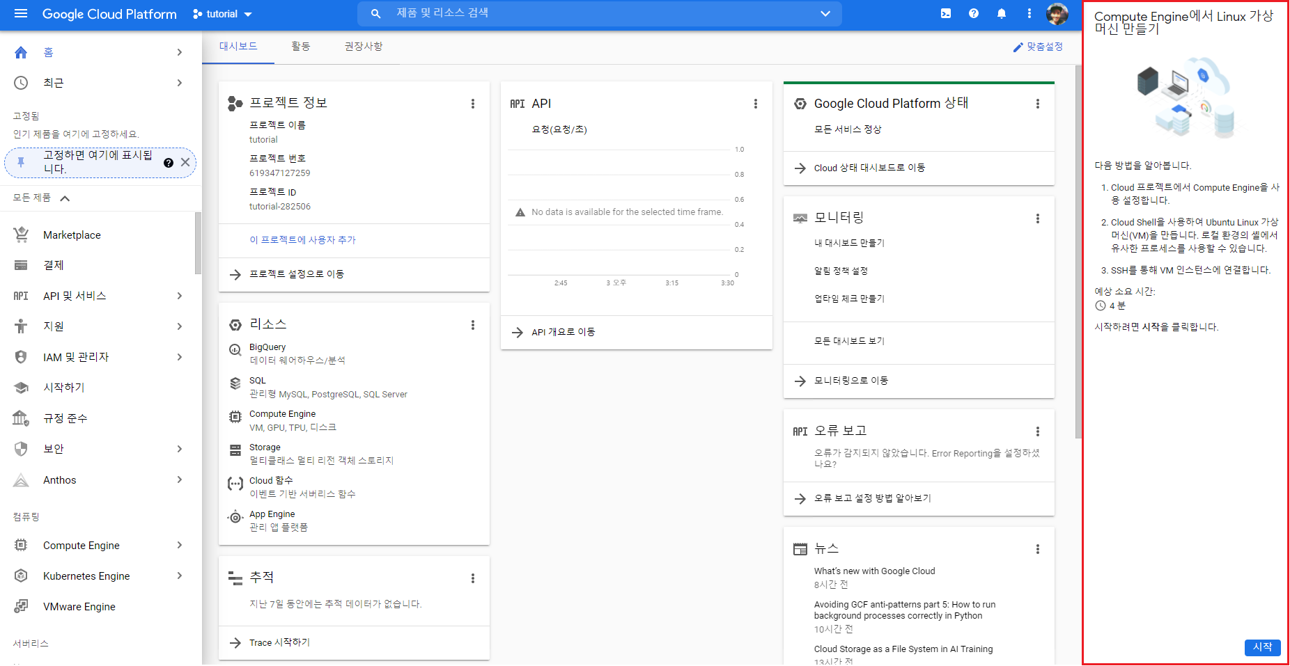Expand 지원 submenu
1290x666 pixels.
coord(180,326)
